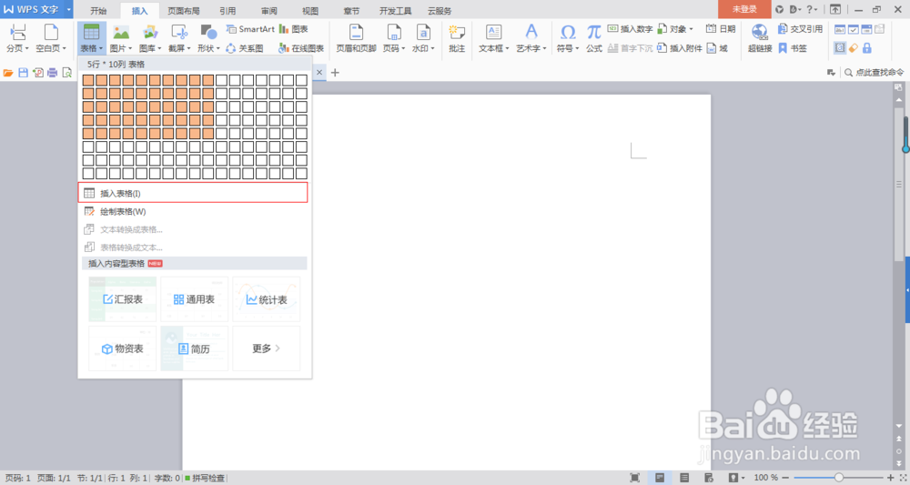This screenshot has width=910, height=485.
Task: Insert the date (日期)
Action: point(721,29)
